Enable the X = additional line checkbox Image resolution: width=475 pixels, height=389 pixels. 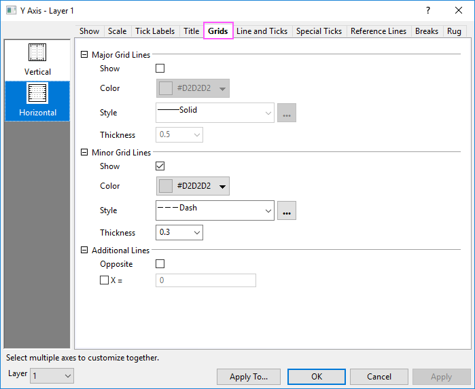pos(104,280)
